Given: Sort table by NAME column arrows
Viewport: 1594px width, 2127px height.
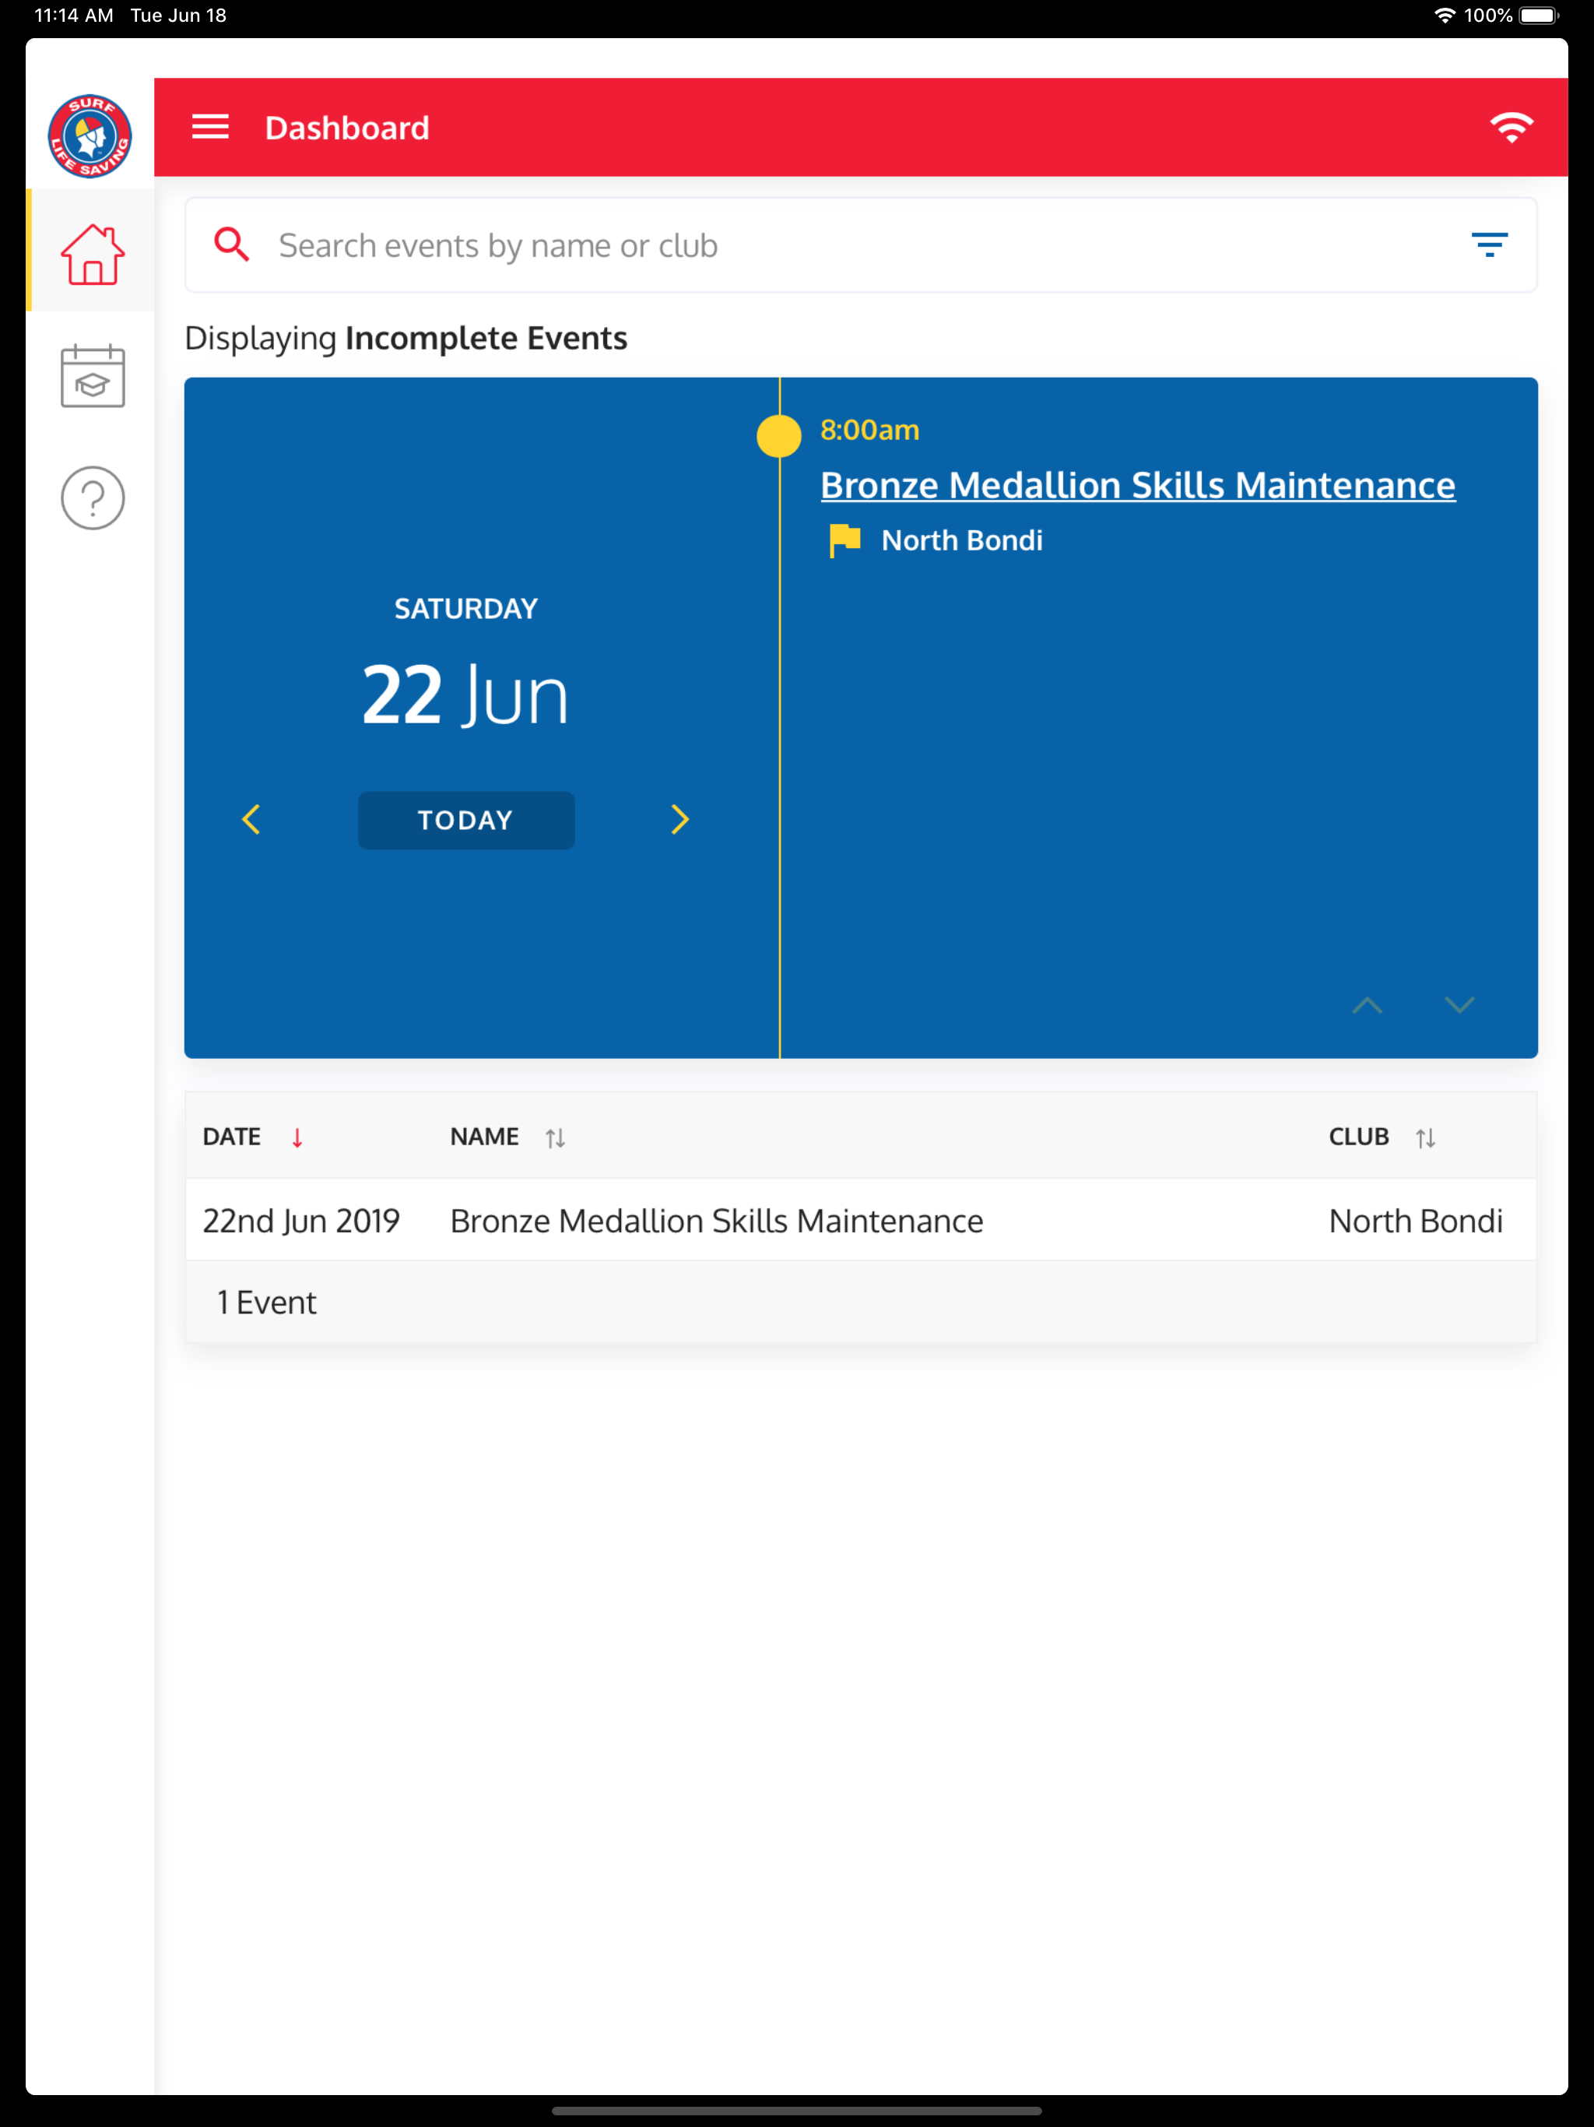Looking at the screenshot, I should [x=555, y=1137].
